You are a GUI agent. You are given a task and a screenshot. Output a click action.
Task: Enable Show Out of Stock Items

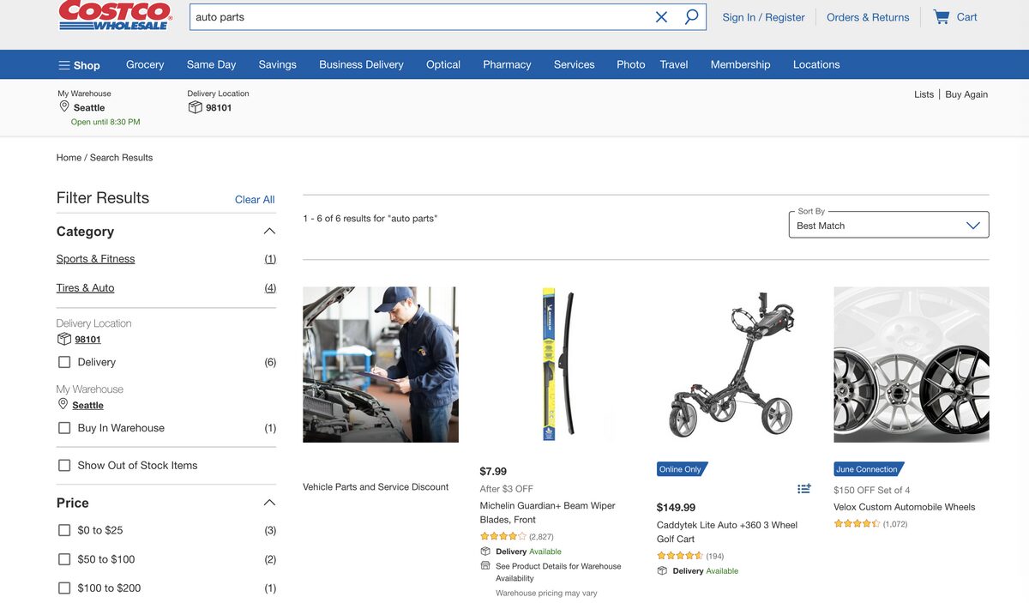(x=64, y=465)
